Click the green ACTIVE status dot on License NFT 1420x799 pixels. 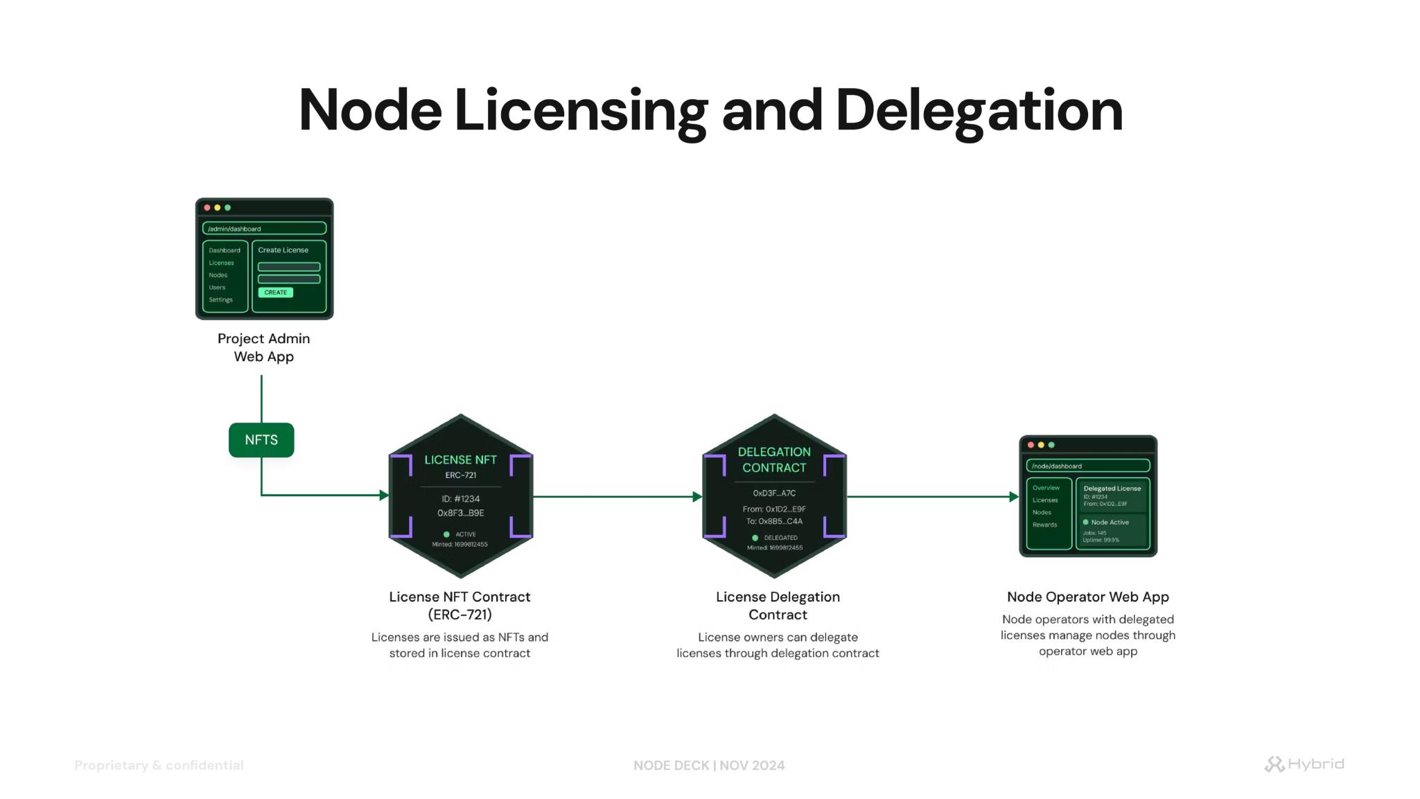446,534
